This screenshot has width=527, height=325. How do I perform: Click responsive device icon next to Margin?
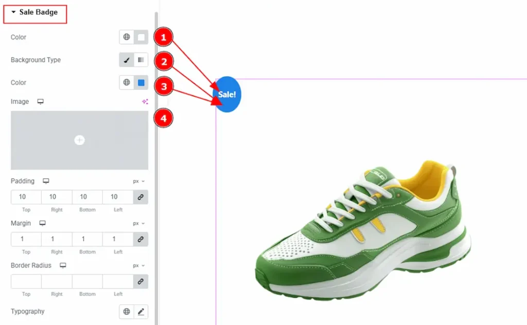pyautogui.click(x=42, y=223)
